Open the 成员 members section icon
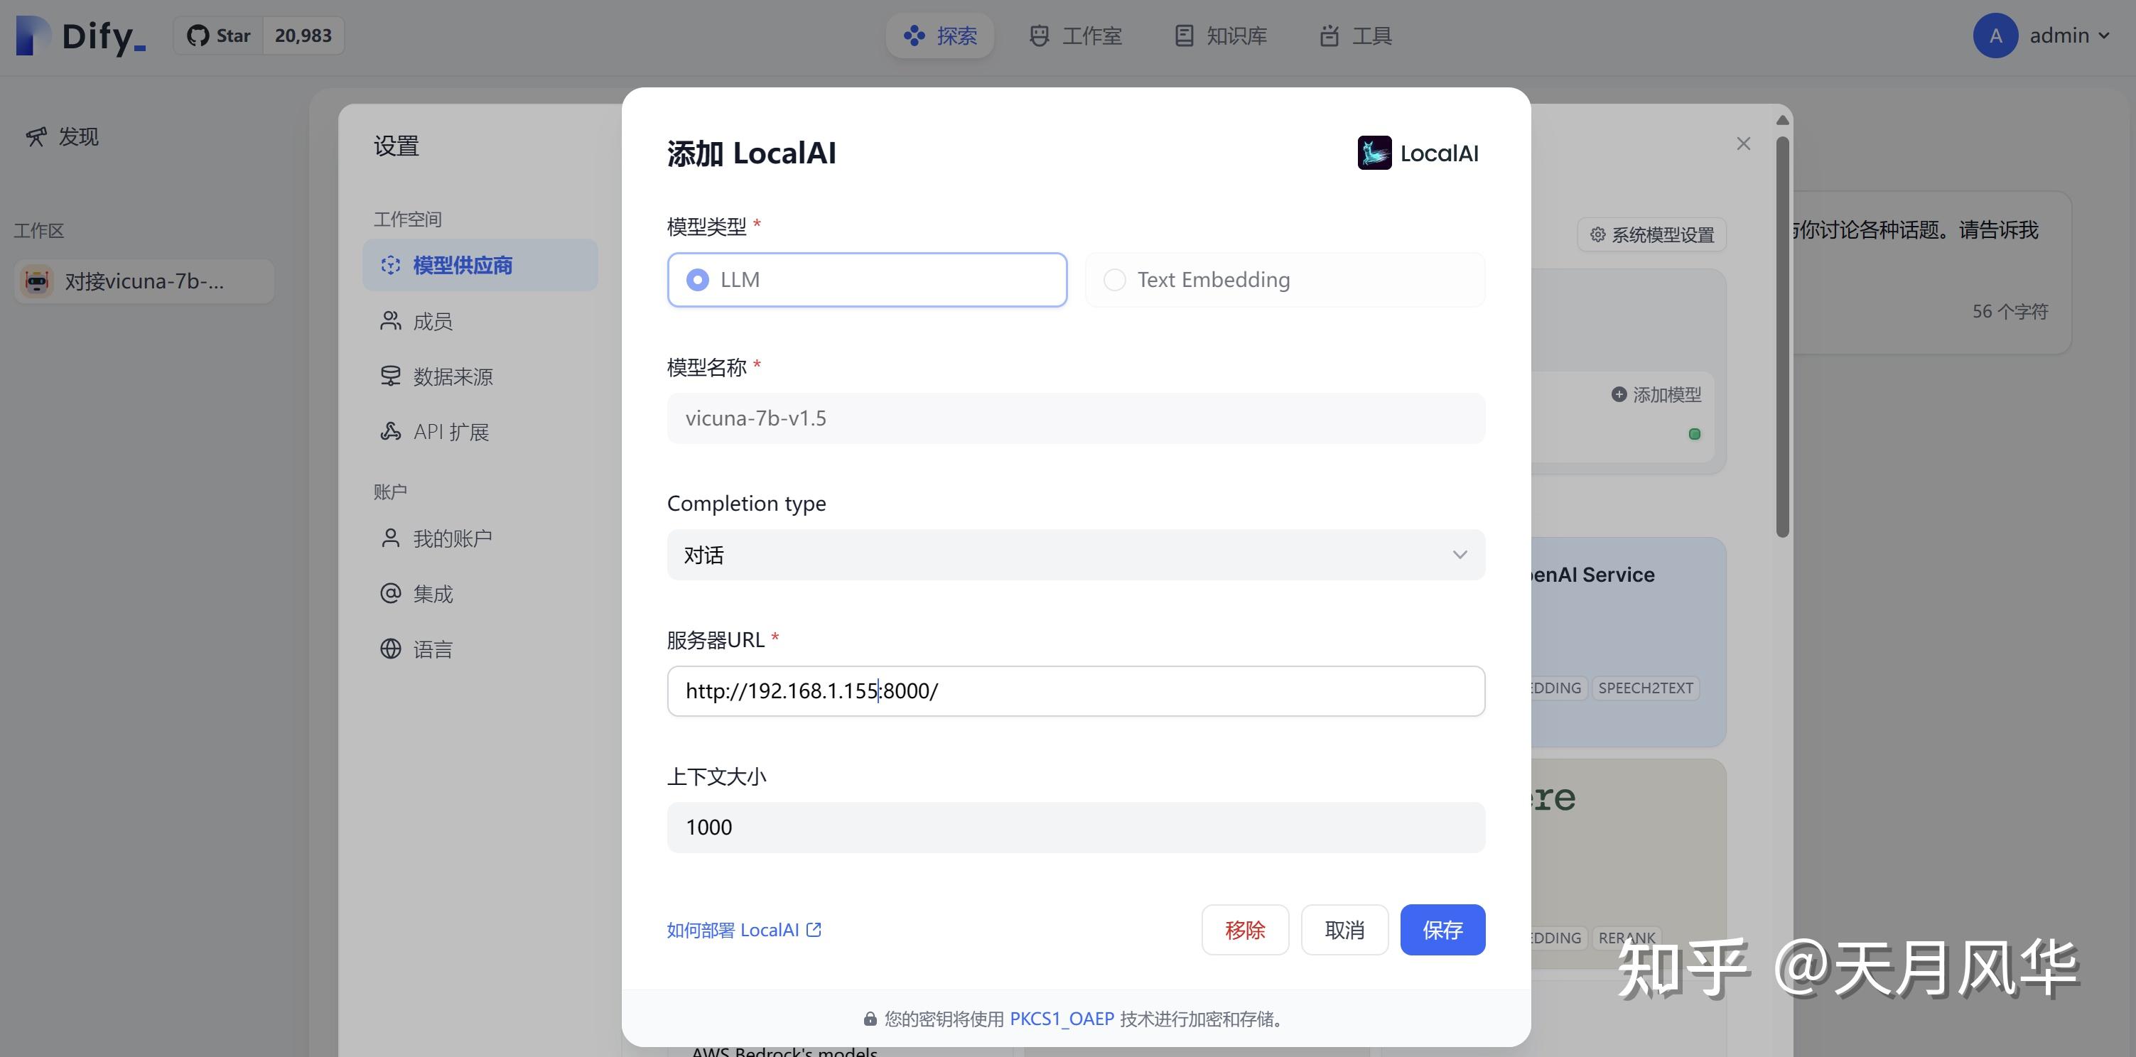Viewport: 2136px width, 1057px height. pyautogui.click(x=391, y=321)
